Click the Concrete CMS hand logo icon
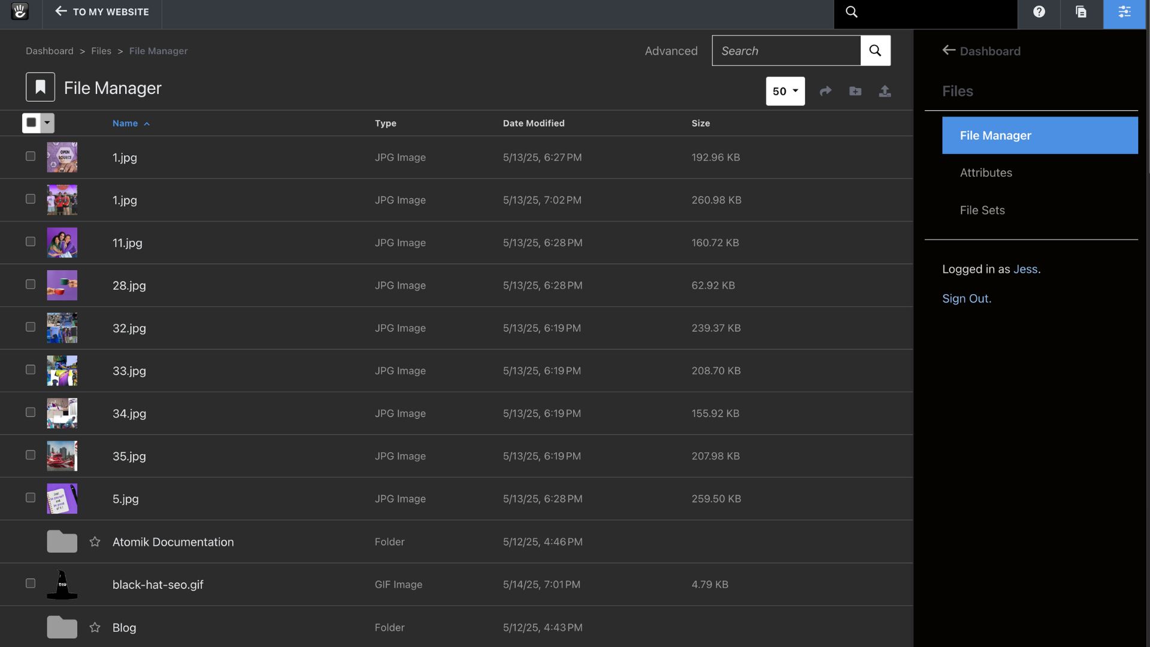The image size is (1150, 647). point(20,11)
